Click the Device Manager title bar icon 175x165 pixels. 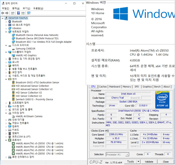click(x=3, y=3)
